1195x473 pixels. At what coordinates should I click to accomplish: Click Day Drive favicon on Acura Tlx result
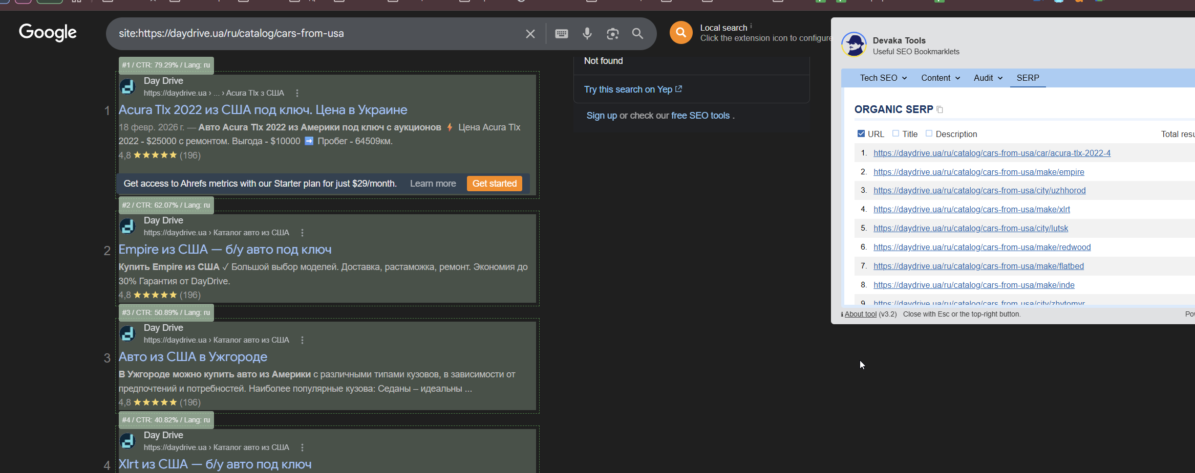[x=127, y=87]
